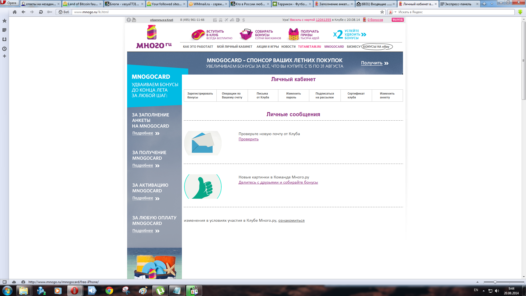Image resolution: width=526 pixels, height=296 pixels.
Task: Open the 'Операции по Вашему счету' tab
Action: [232, 95]
